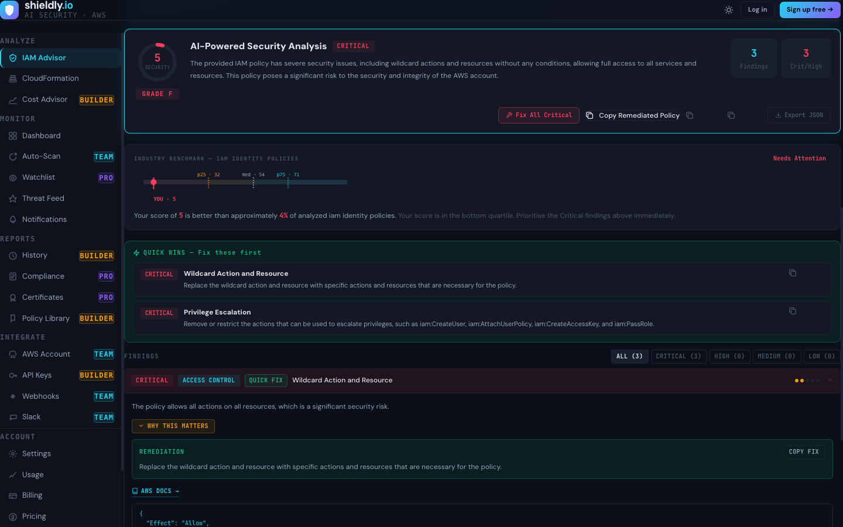Click the BUILDER badge next to Policy Library
The image size is (843, 527).
[x=97, y=319]
